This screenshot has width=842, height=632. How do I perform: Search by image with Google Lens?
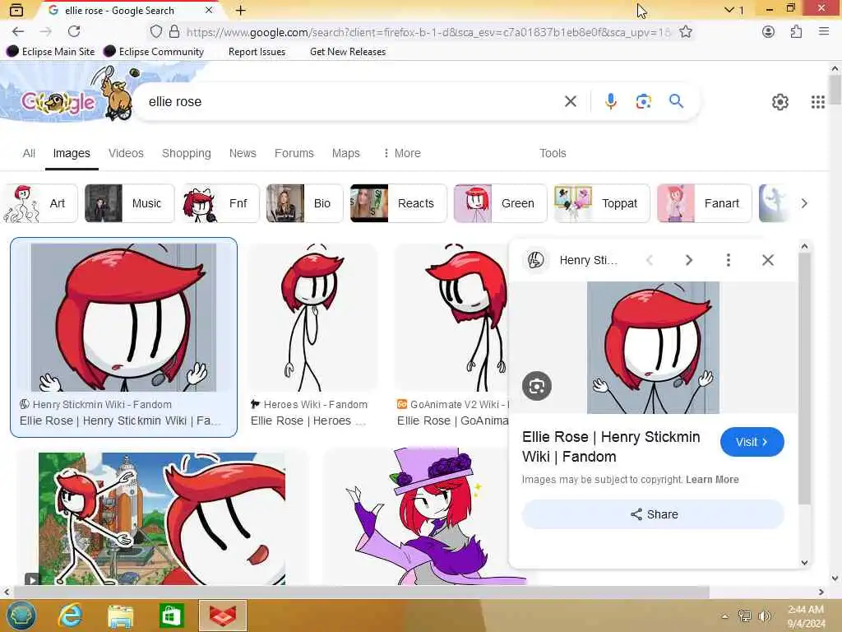point(643,101)
